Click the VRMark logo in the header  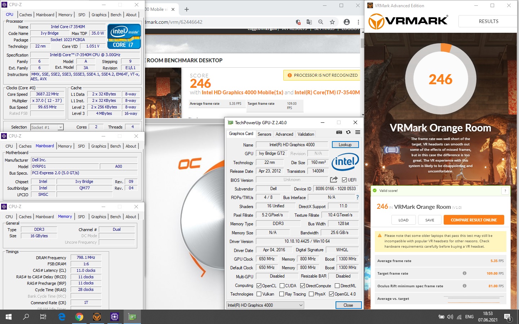(408, 21)
